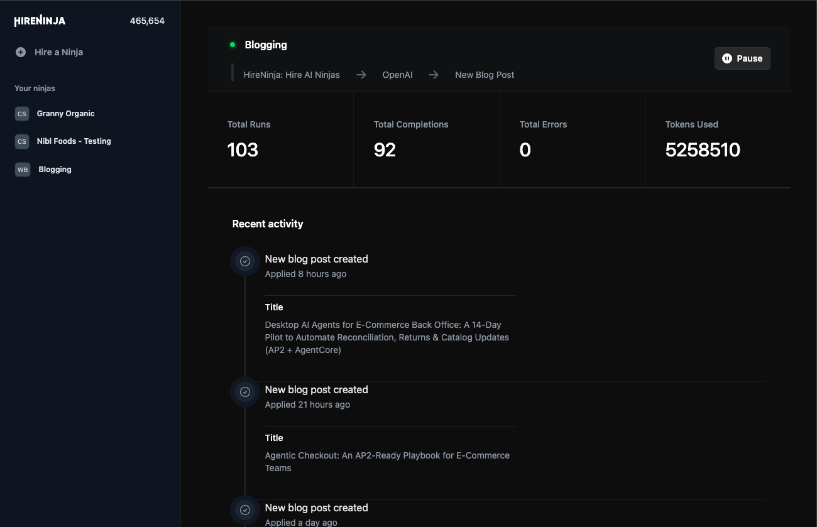Toggle the green status dot beside Blogging
This screenshot has height=527, width=817.
click(232, 45)
